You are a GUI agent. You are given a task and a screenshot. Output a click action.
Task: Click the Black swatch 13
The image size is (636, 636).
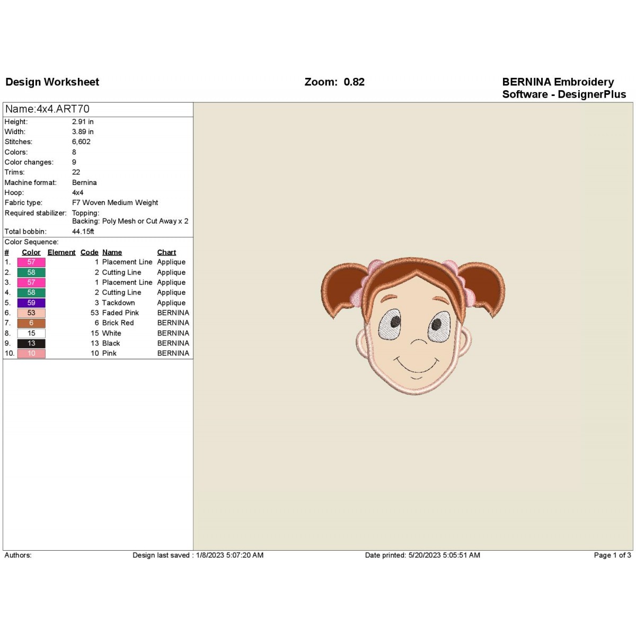31,343
